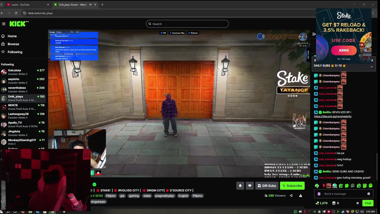Select the English tag
Image resolution: width=380 pixels, height=214 pixels.
coord(183,196)
